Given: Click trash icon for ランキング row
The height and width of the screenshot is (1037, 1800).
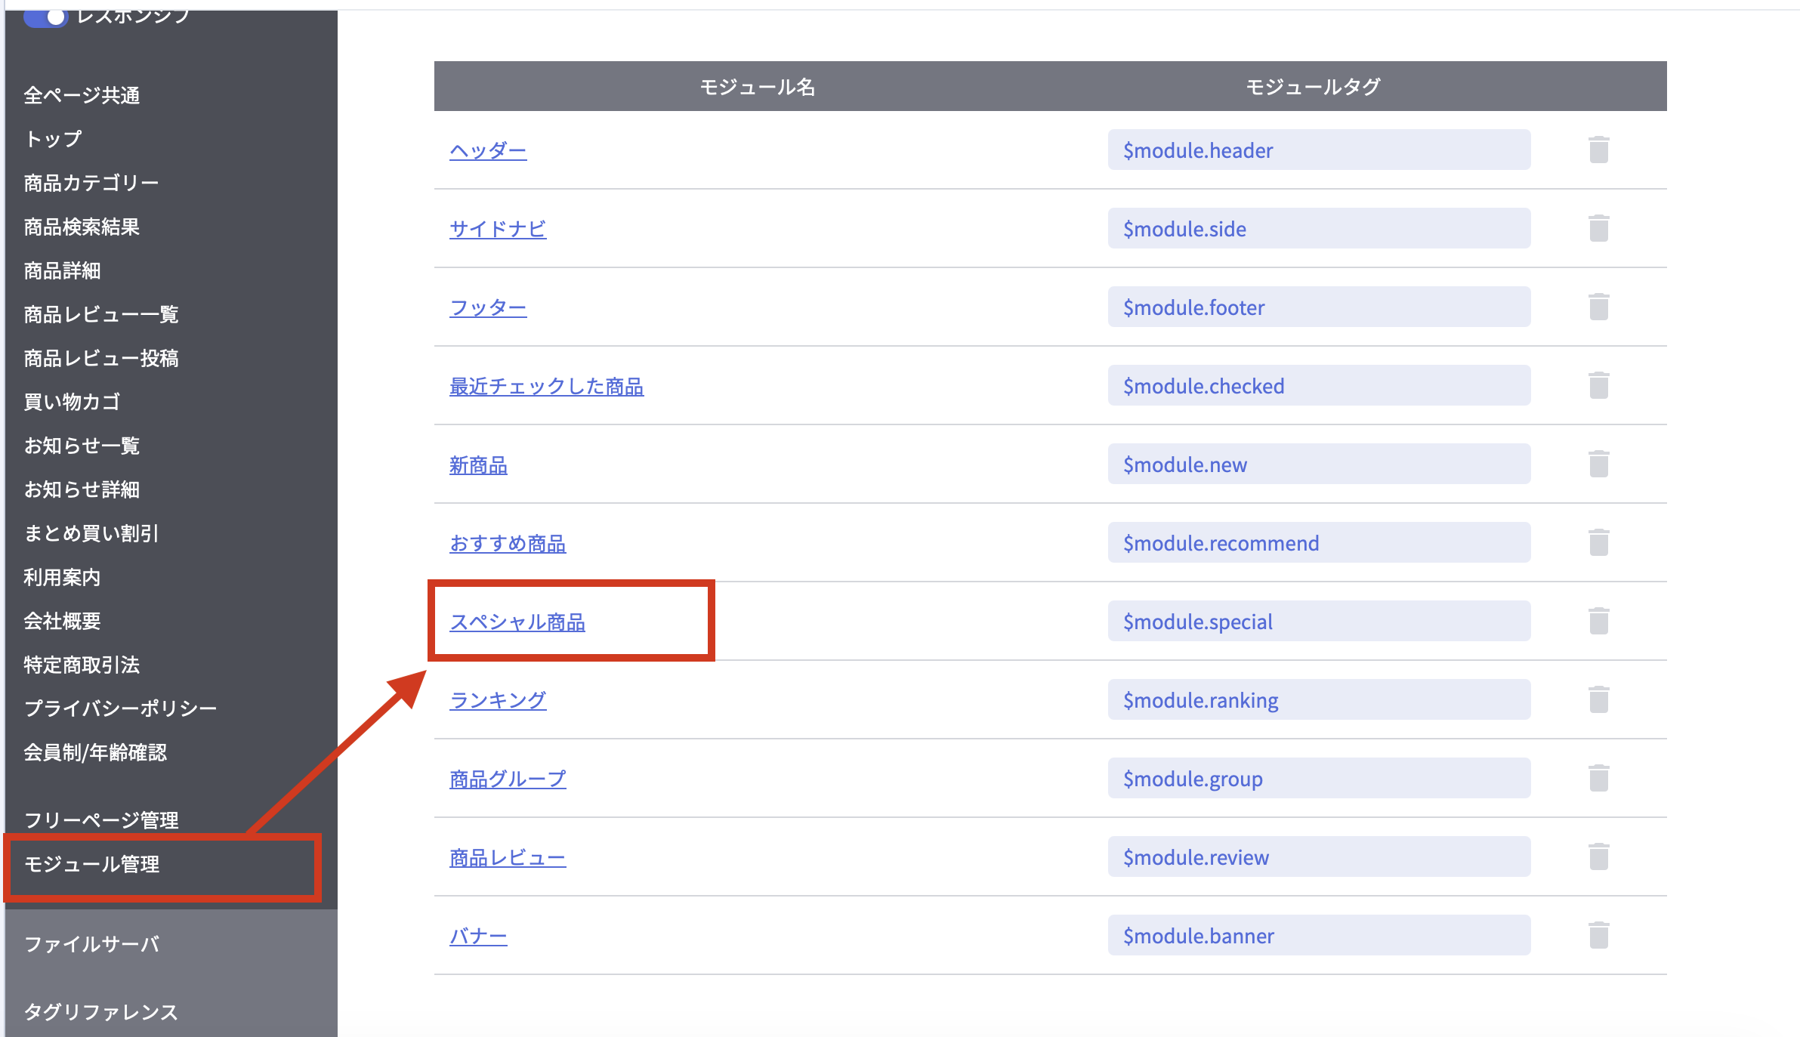Looking at the screenshot, I should pyautogui.click(x=1598, y=699).
